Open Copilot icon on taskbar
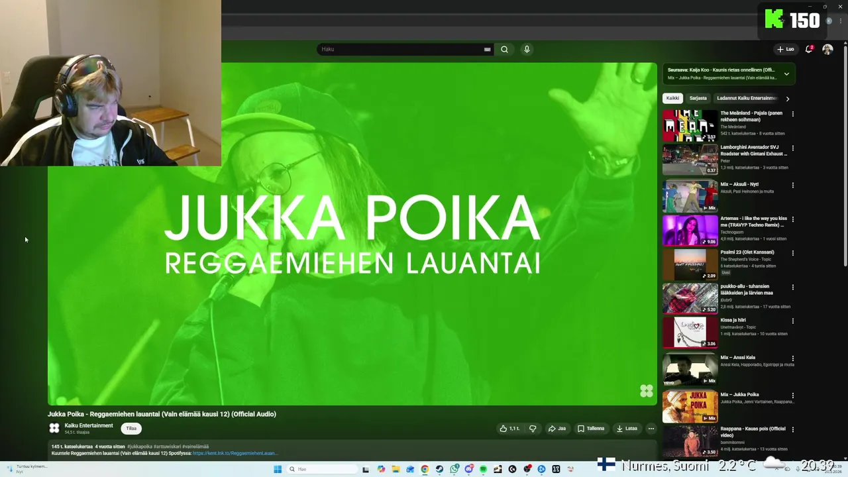Viewport: 848px width, 477px height. pyautogui.click(x=381, y=469)
